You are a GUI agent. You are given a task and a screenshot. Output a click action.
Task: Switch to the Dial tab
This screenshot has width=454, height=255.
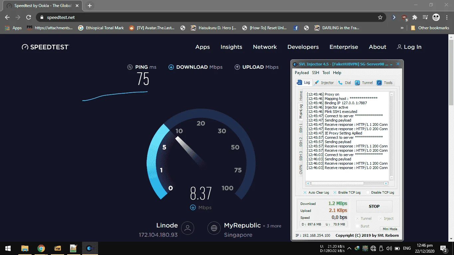pos(345,83)
